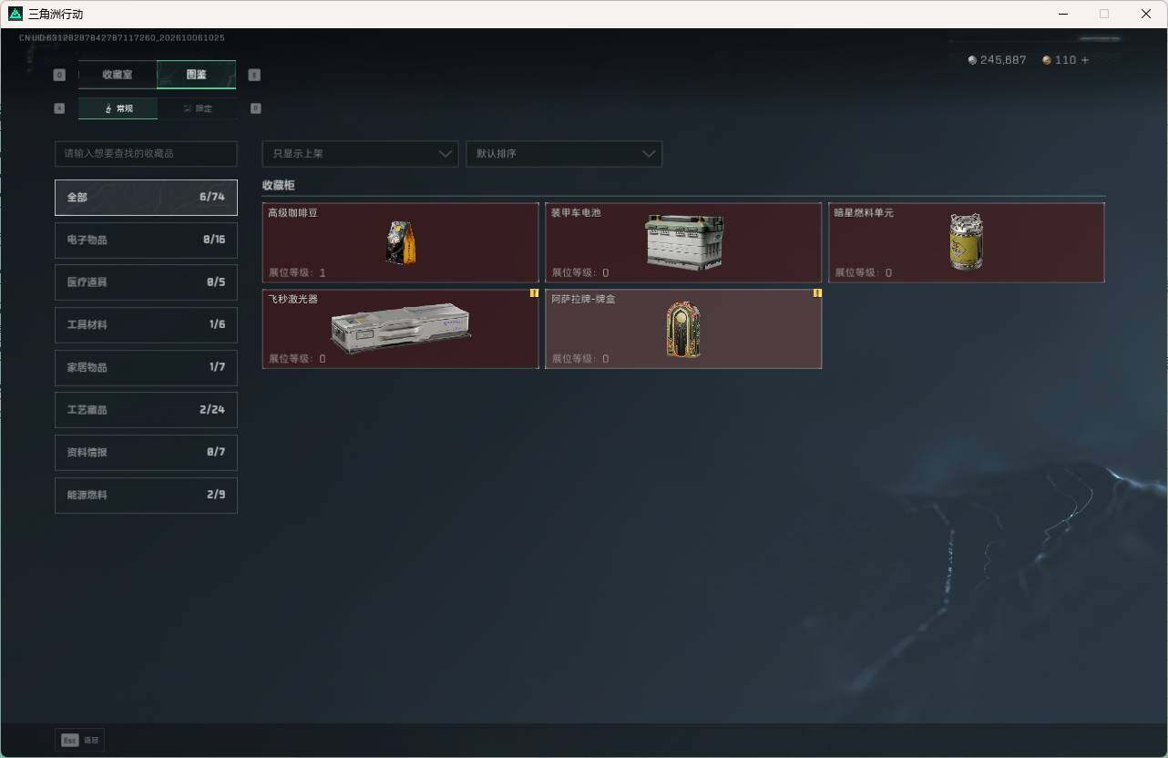This screenshot has width=1168, height=758.
Task: Click the yellow badge on the 阿萨拉牌-牌盒 card
Action: point(817,293)
